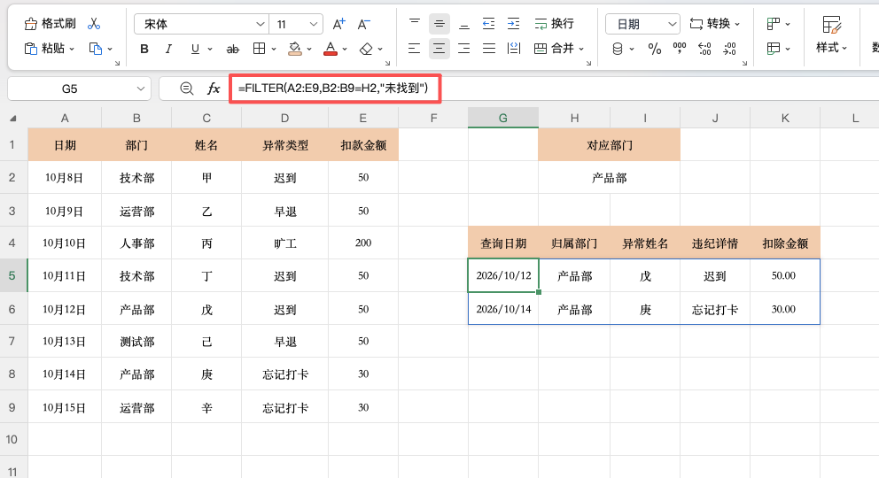Viewport: 879px width, 478px height.
Task: Open the number format group dialog launcher
Action: click(x=744, y=63)
